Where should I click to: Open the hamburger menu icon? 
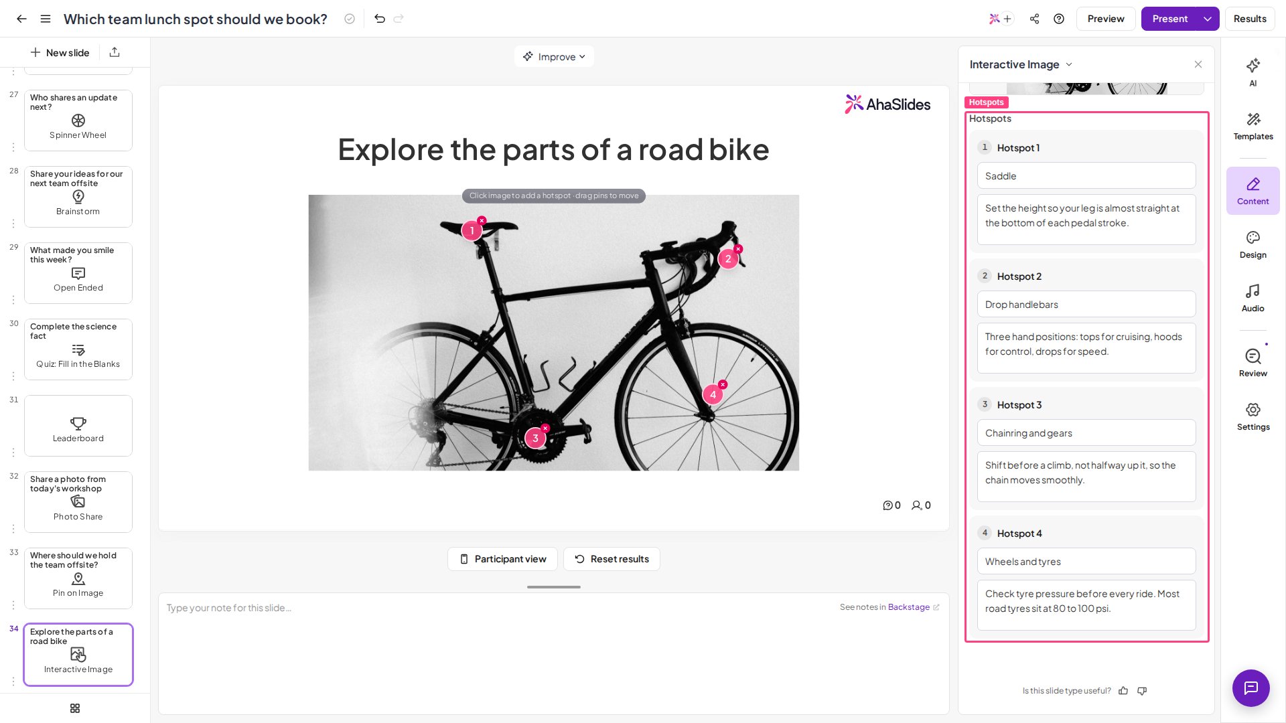46,19
